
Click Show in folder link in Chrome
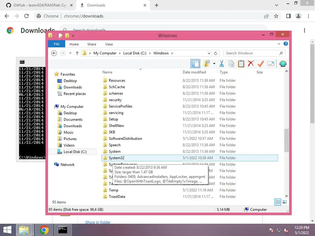98,222
